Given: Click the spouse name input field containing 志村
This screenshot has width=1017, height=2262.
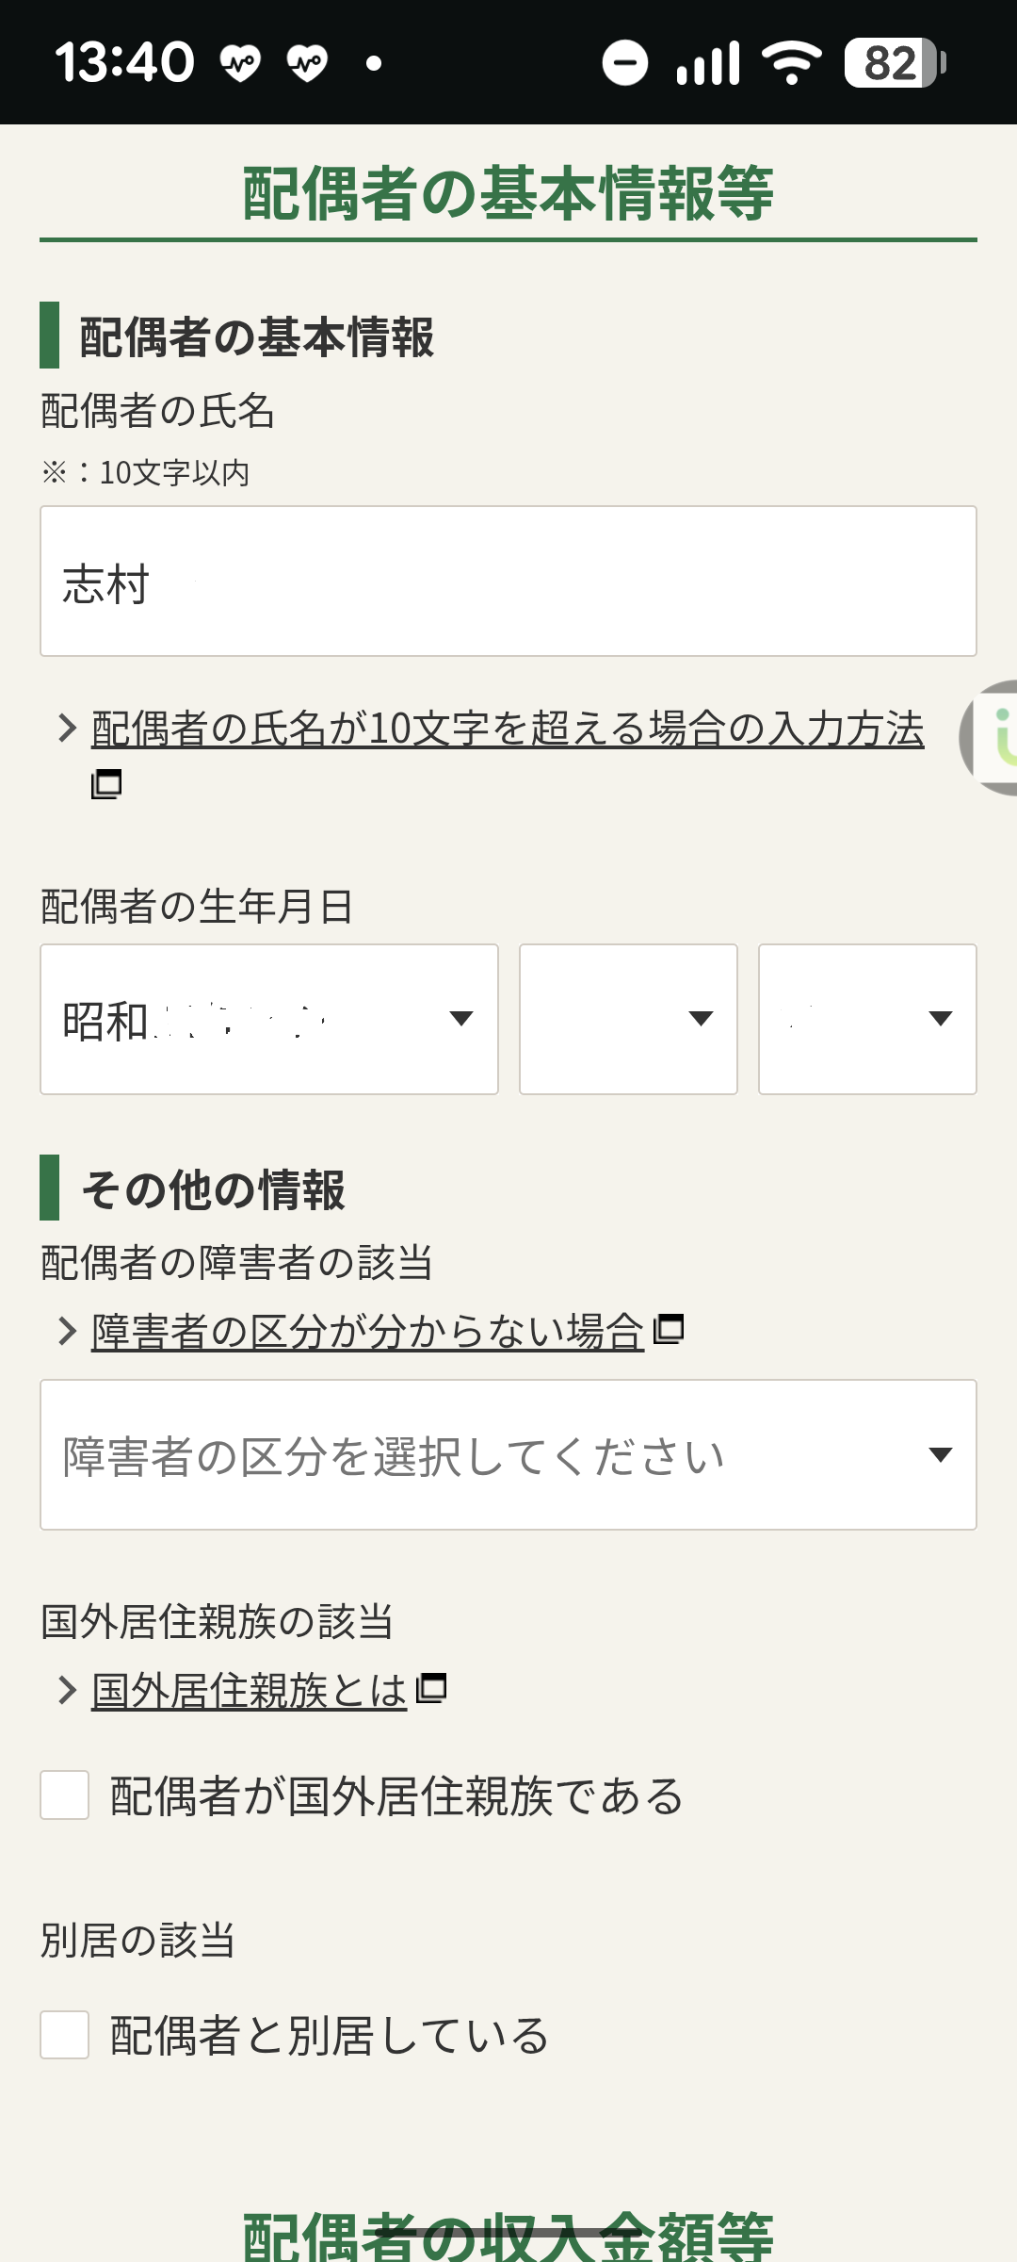Looking at the screenshot, I should 508,582.
